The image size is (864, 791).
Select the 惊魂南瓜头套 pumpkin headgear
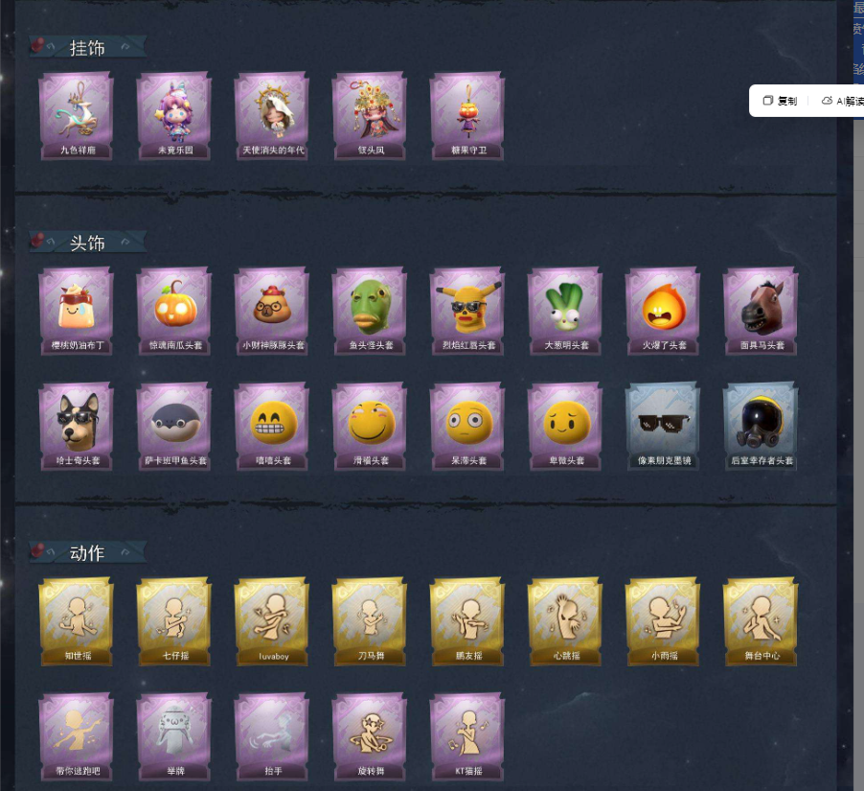[174, 311]
